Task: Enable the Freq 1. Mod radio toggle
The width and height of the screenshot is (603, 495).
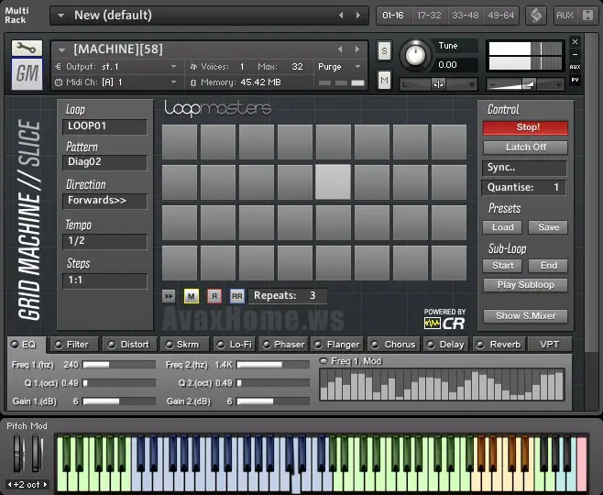Action: pos(323,361)
